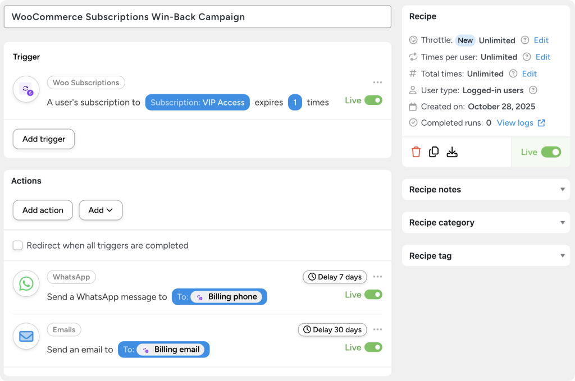Viewport: 575px width, 381px height.
Task: Open the Woo Subscriptions trigger options menu
Action: [x=377, y=82]
